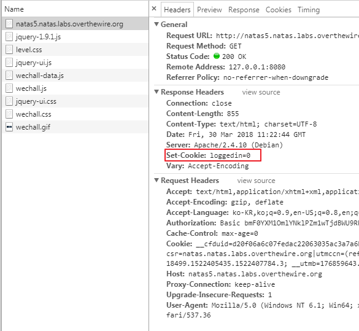Open the Timing tab

[x=309, y=10]
